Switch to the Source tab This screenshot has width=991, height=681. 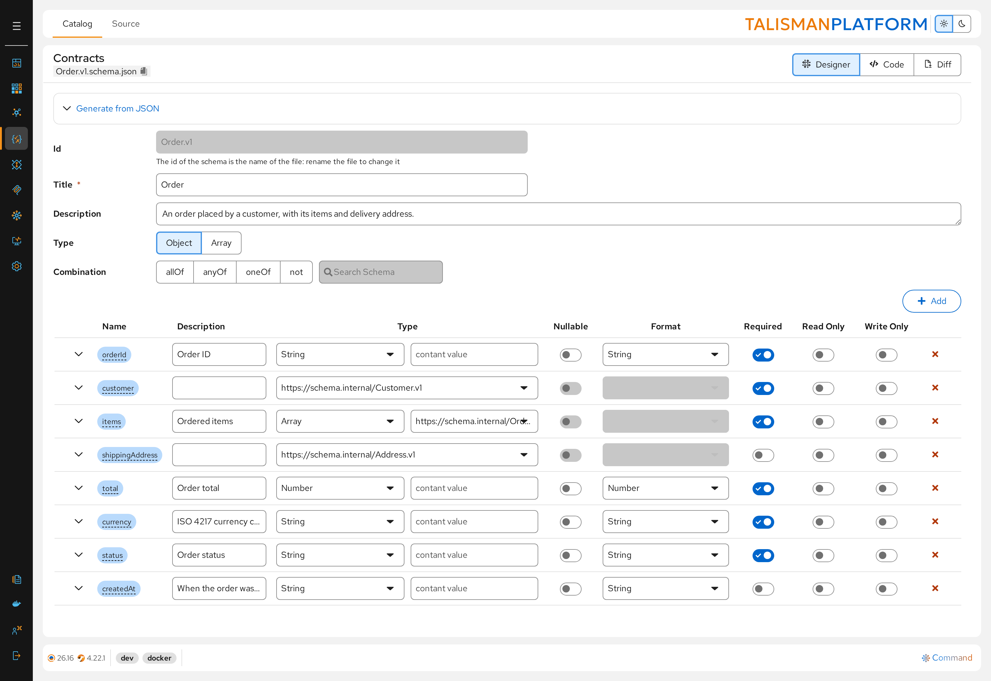coord(125,24)
